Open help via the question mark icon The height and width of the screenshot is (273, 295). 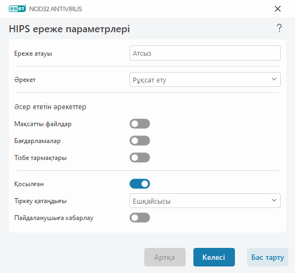pyautogui.click(x=279, y=28)
